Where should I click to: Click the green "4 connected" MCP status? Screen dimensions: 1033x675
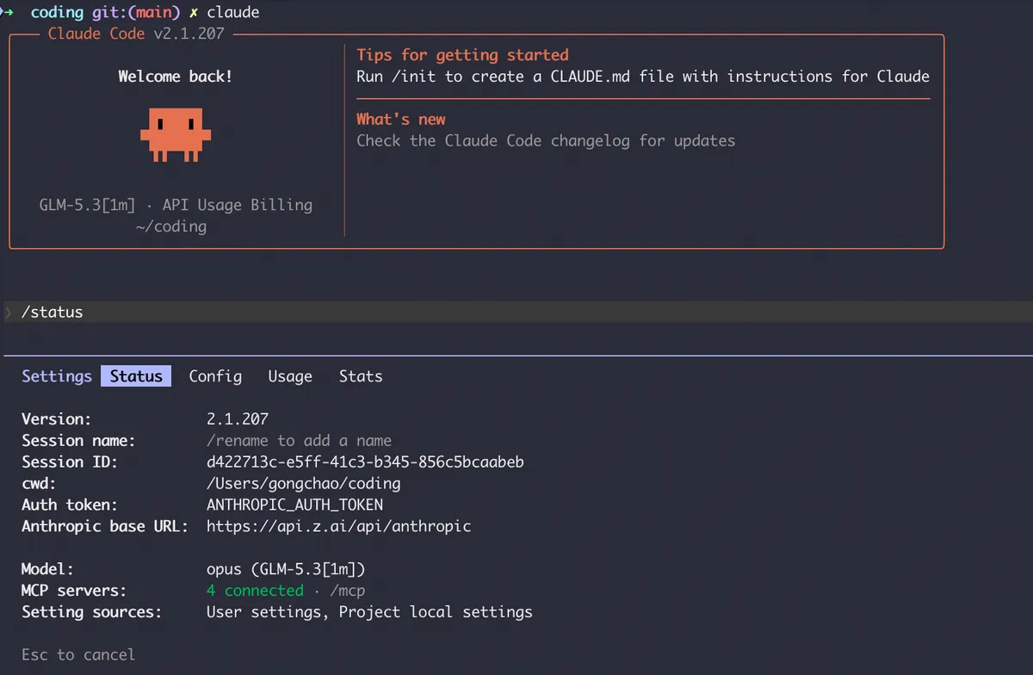[x=255, y=591]
